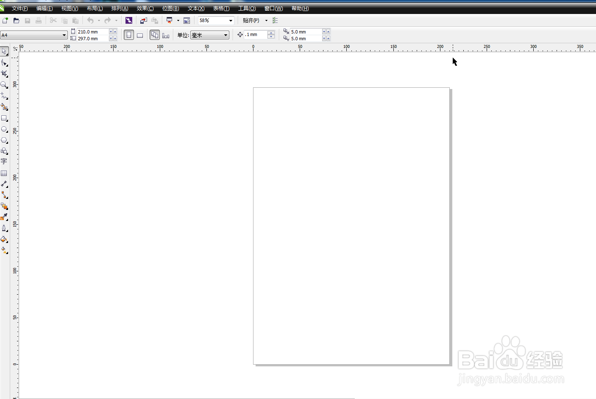Click the purple arrow toolbar icon
Screen dimensions: 596x399
tap(129, 20)
